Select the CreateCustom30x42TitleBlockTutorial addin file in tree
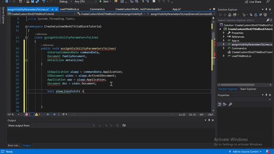The width and height of the screenshot is (274, 154). tap(252, 52)
